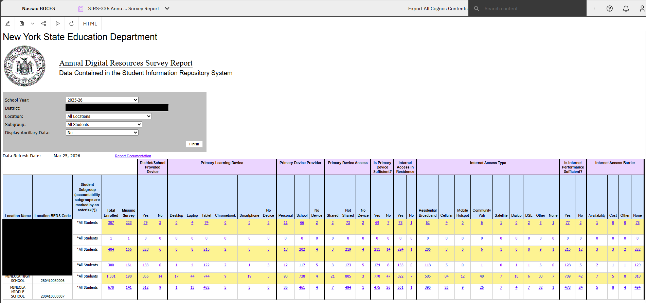Click missing survey value 223
This screenshot has height=303, width=646.
[x=129, y=223]
